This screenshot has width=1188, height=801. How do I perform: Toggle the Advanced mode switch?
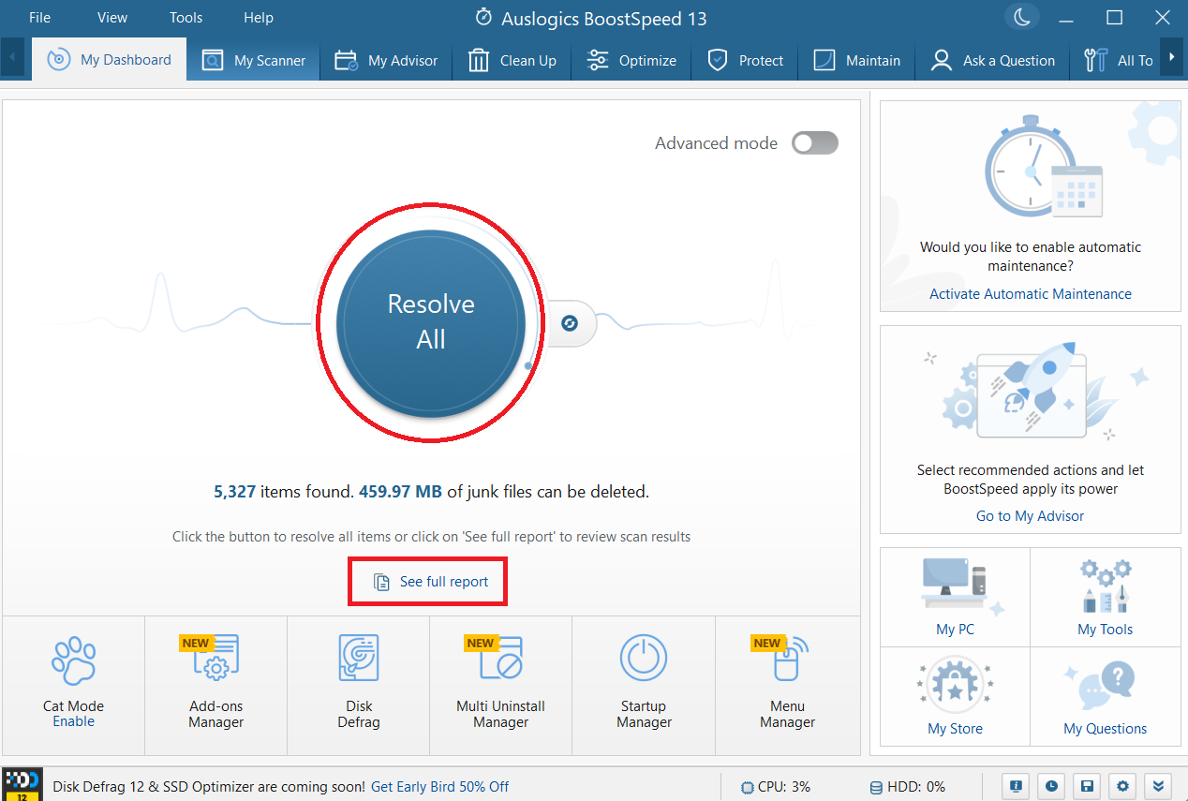tap(814, 143)
